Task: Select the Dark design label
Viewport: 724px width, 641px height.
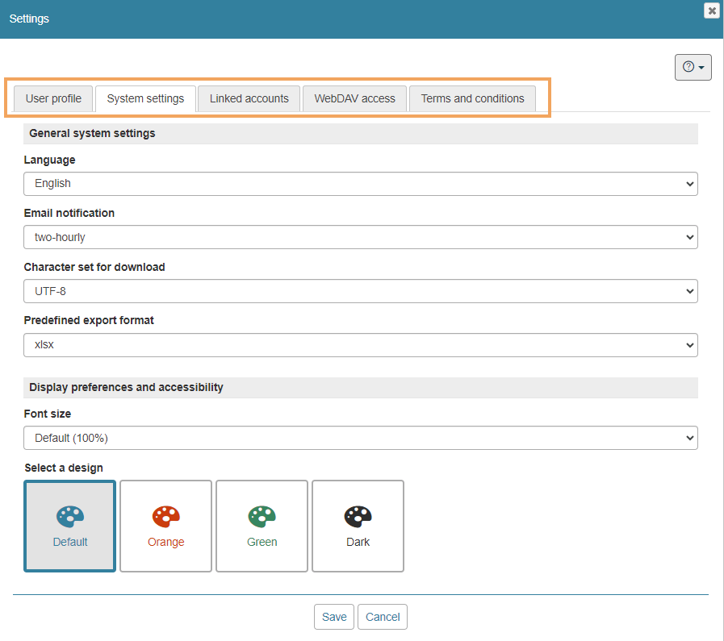Action: click(x=358, y=542)
